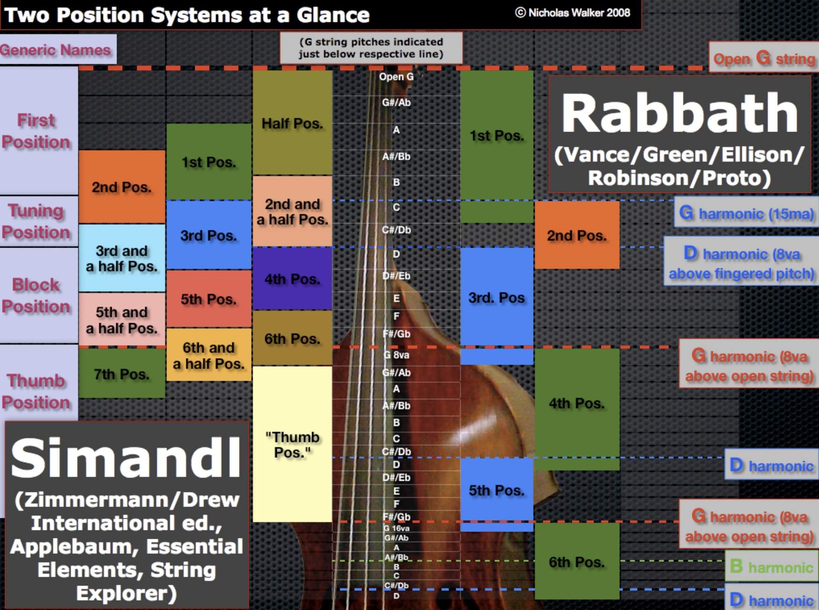
Task: Click "G#/Ab" pitch directly under "Open G"
Action: point(396,102)
